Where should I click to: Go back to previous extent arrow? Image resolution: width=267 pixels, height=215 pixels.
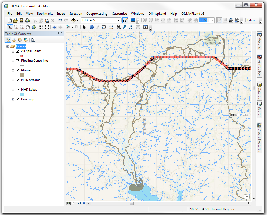55,27
